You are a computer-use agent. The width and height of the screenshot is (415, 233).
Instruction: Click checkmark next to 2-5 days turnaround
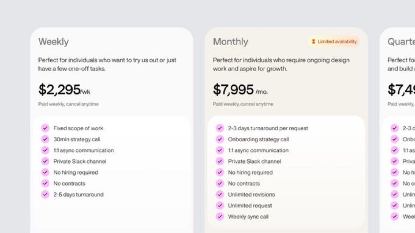45,194
